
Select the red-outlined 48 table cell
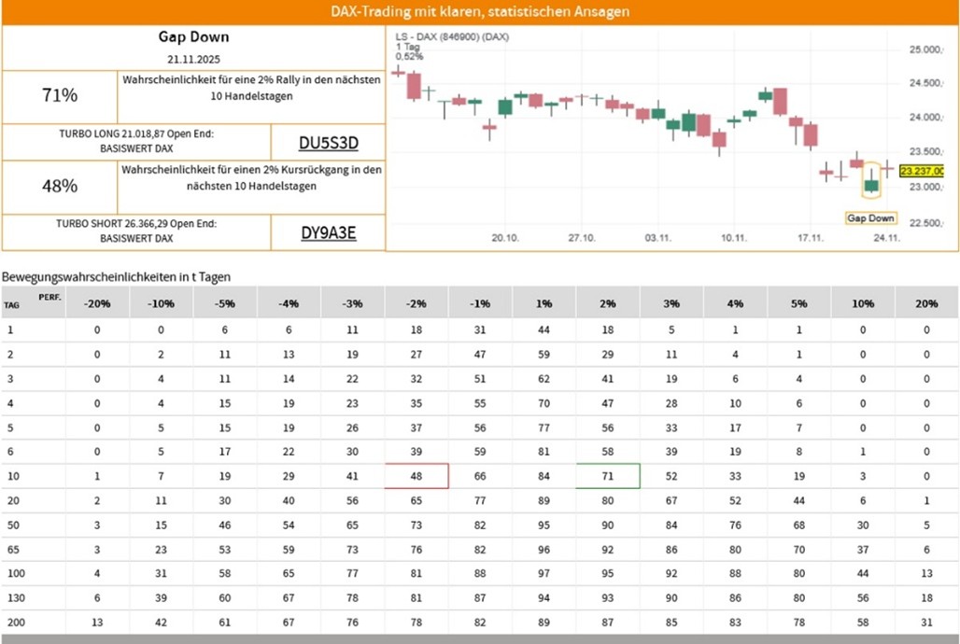(x=416, y=475)
